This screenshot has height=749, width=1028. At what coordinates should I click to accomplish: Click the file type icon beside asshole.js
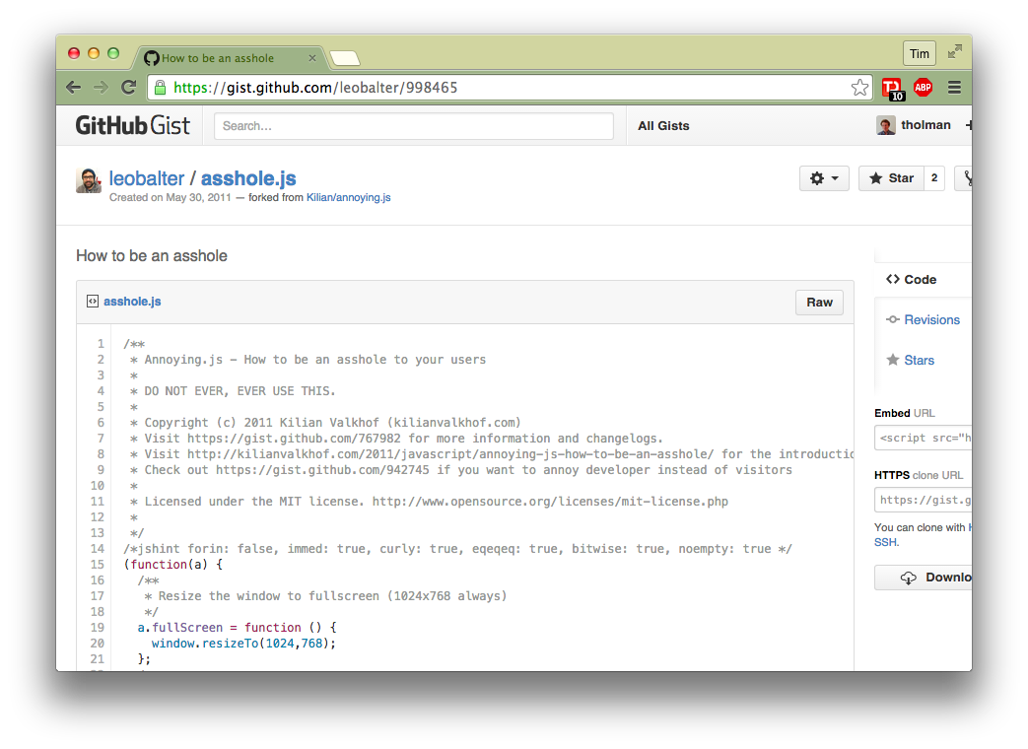point(93,302)
